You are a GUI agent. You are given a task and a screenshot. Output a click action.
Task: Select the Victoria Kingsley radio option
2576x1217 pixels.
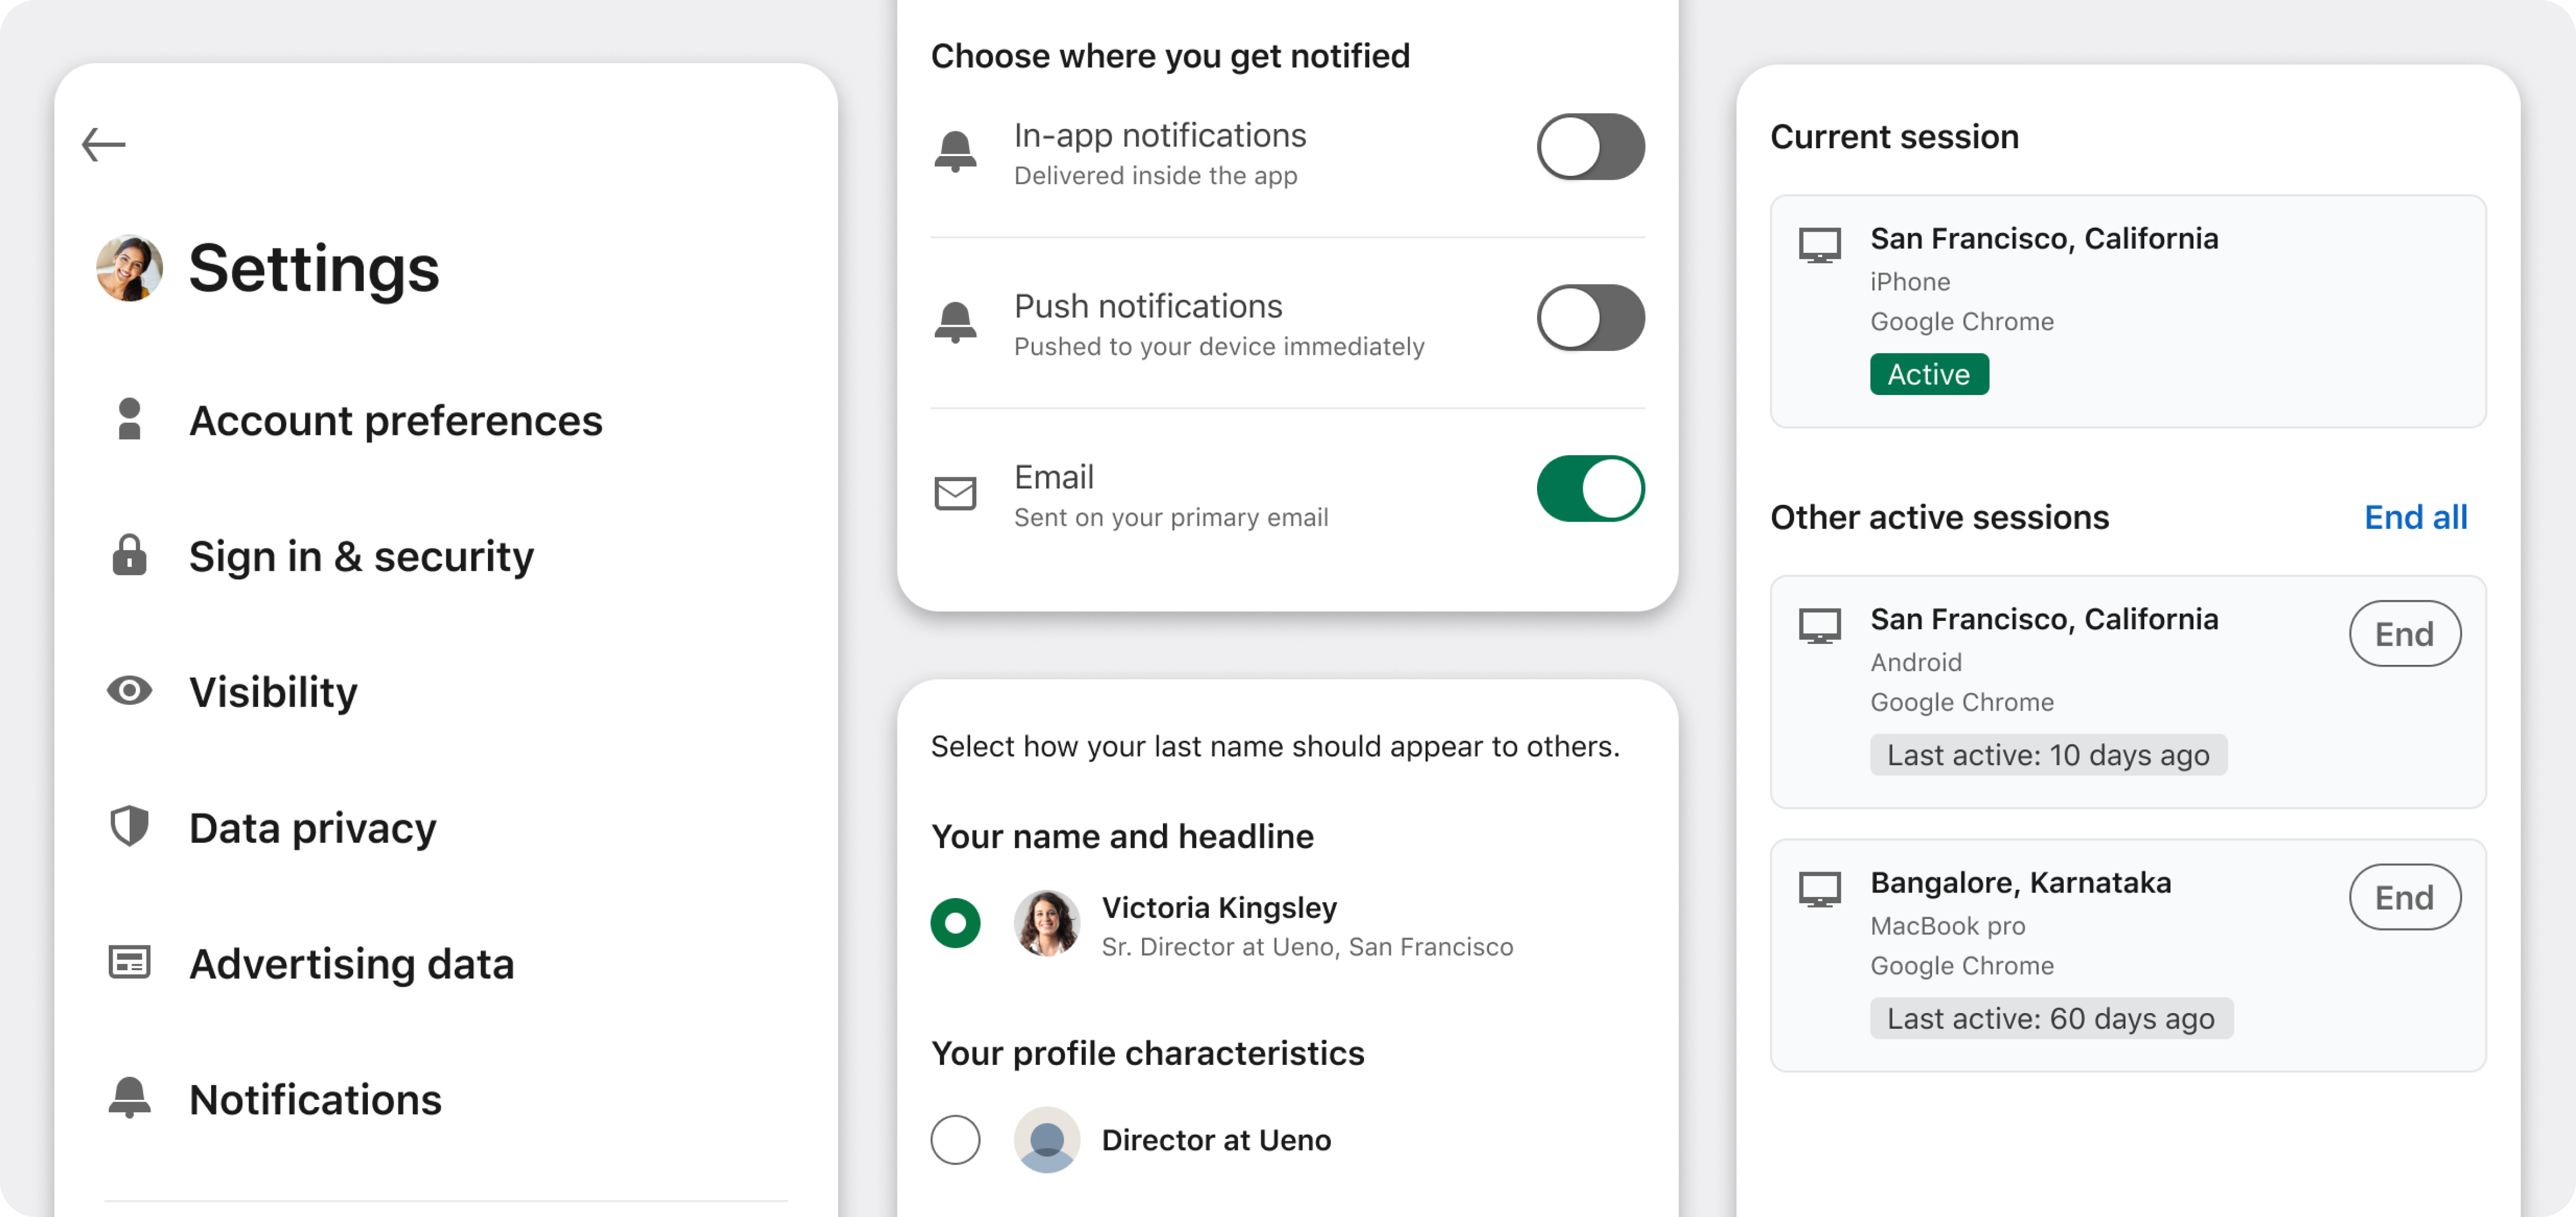click(x=955, y=923)
